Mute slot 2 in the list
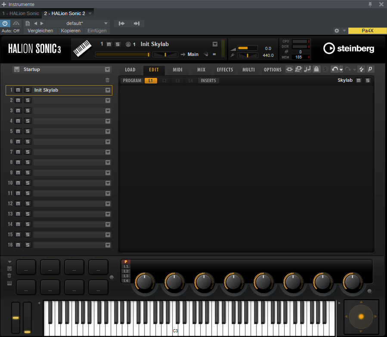 pyautogui.click(x=18, y=100)
